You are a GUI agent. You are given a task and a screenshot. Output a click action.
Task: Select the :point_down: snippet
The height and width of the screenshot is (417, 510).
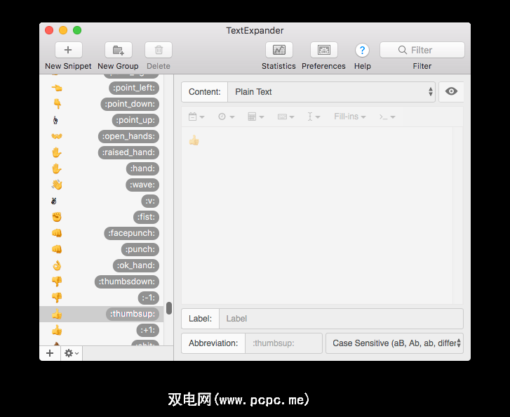pyautogui.click(x=102, y=104)
